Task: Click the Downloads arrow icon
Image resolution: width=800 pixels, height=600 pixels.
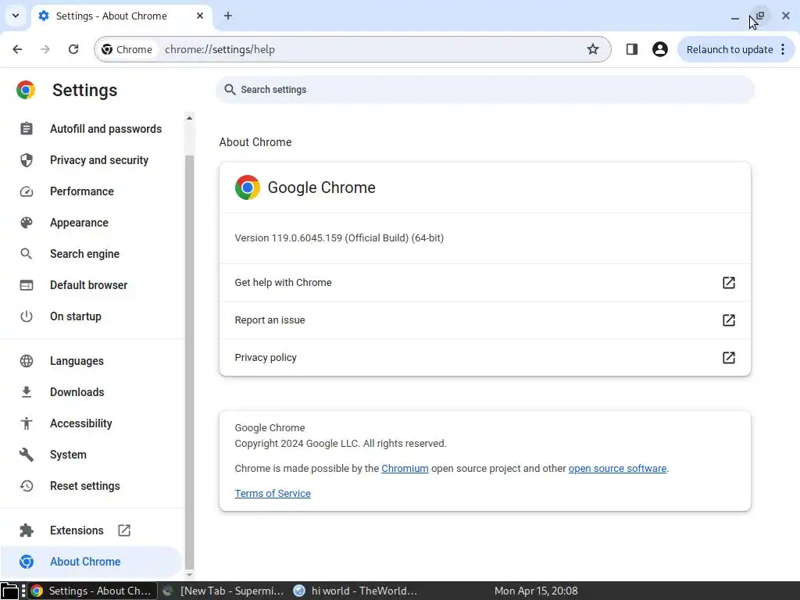Action: [27, 392]
